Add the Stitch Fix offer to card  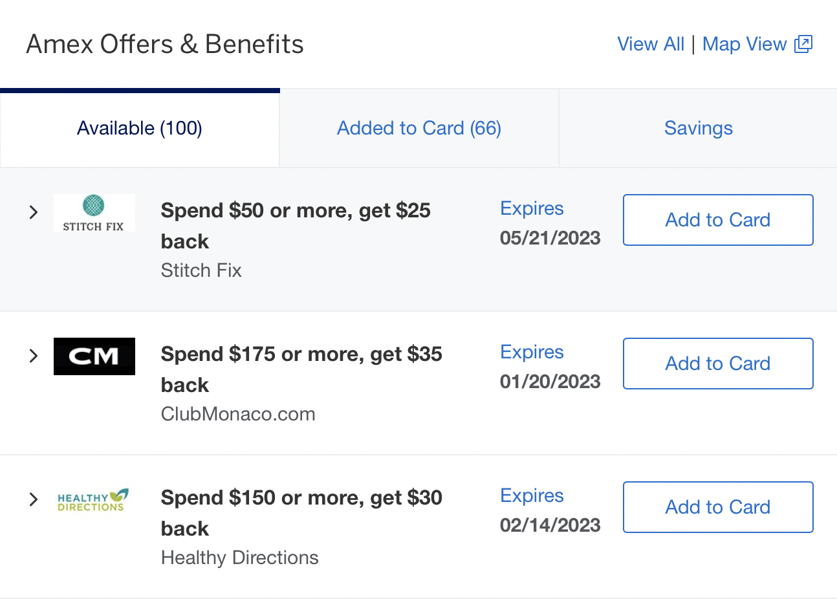point(717,220)
